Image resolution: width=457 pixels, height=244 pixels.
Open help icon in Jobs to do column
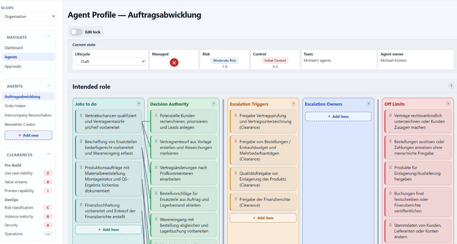[139, 104]
